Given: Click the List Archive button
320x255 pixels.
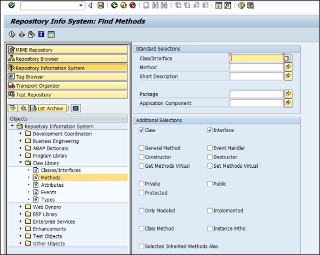Looking at the screenshot, I should [x=48, y=108].
